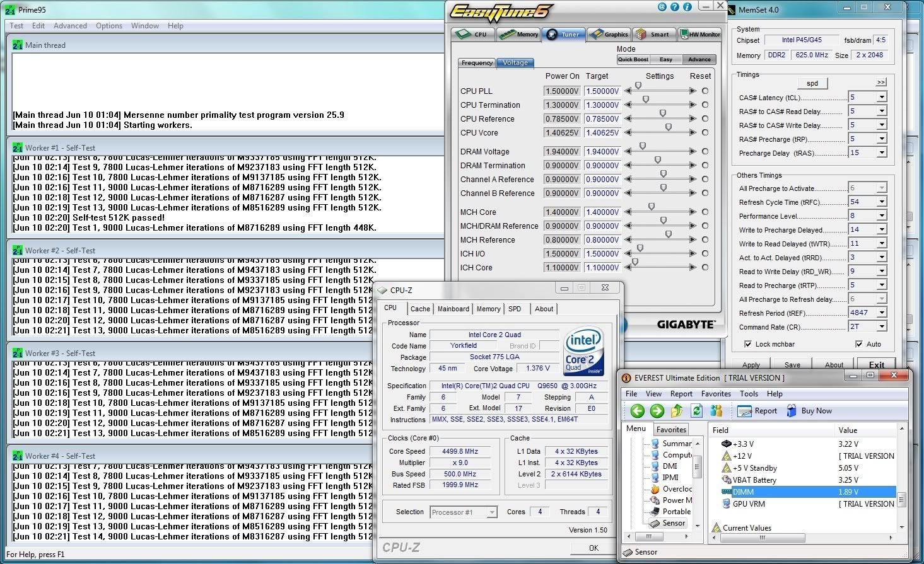The image size is (924, 564).
Task: Click the EasyTune6 help question icon
Action: coord(675,7)
